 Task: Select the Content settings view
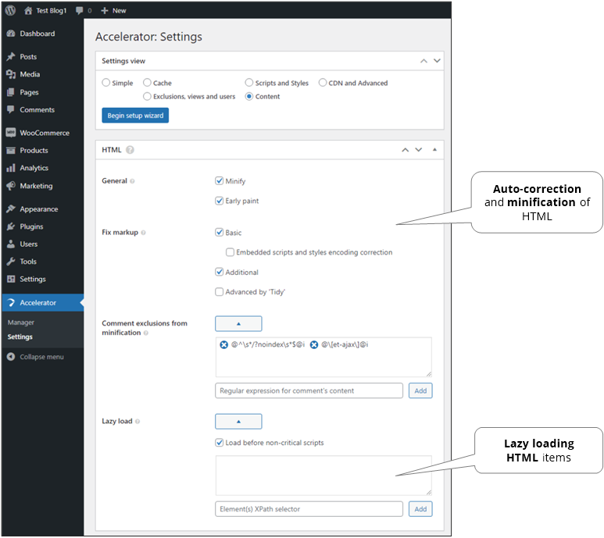[x=249, y=96]
